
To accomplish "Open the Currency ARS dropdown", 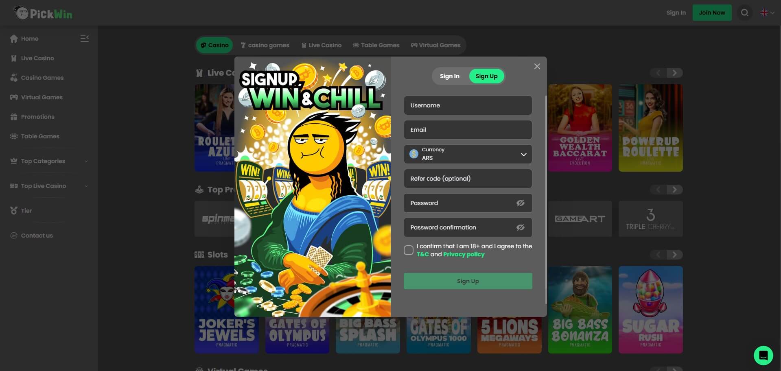I will tap(468, 154).
